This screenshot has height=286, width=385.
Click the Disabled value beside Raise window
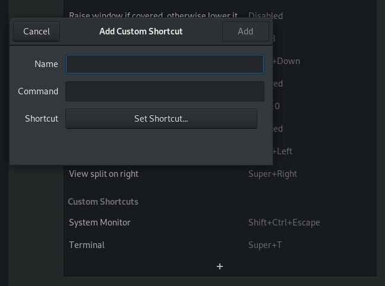point(266,15)
